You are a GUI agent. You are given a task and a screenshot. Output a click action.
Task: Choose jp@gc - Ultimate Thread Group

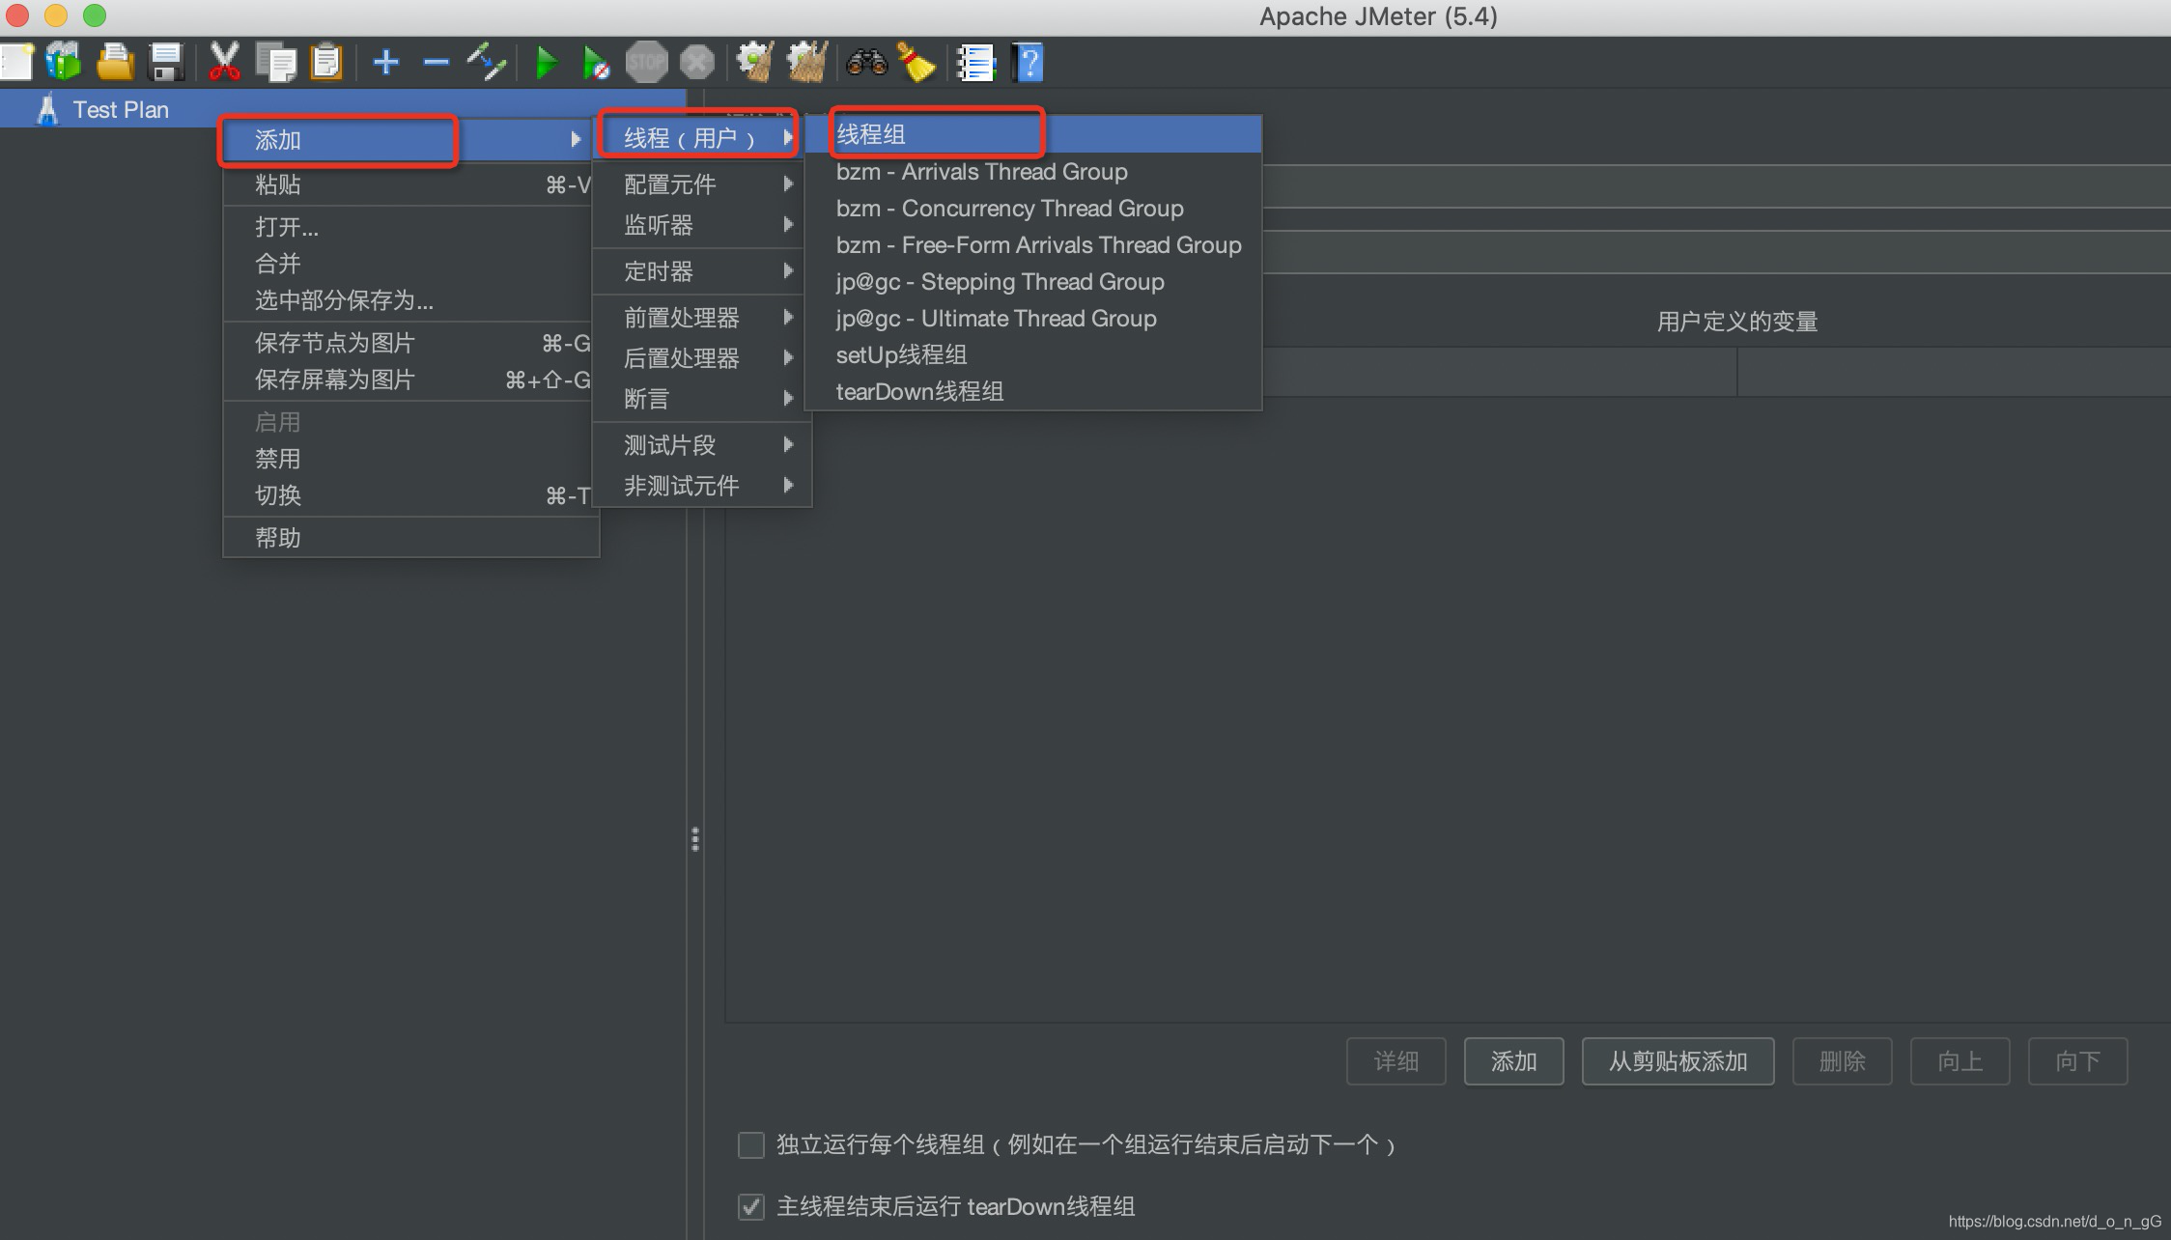(x=1033, y=319)
